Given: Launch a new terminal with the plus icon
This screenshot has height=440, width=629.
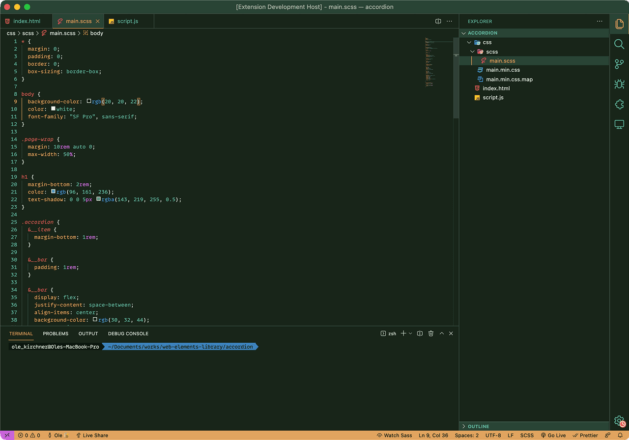Looking at the screenshot, I should (x=403, y=333).
